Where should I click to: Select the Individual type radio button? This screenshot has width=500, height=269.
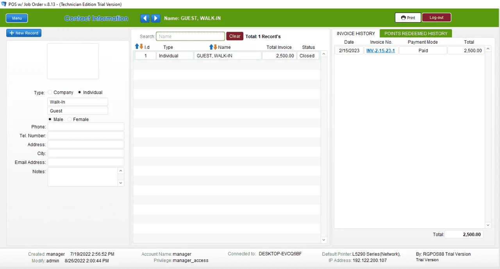pyautogui.click(x=80, y=93)
